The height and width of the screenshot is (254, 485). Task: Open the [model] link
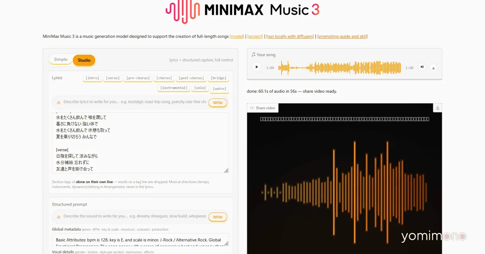tap(237, 36)
